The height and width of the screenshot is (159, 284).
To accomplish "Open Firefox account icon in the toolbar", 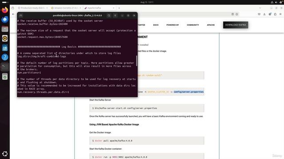I will [270, 14].
